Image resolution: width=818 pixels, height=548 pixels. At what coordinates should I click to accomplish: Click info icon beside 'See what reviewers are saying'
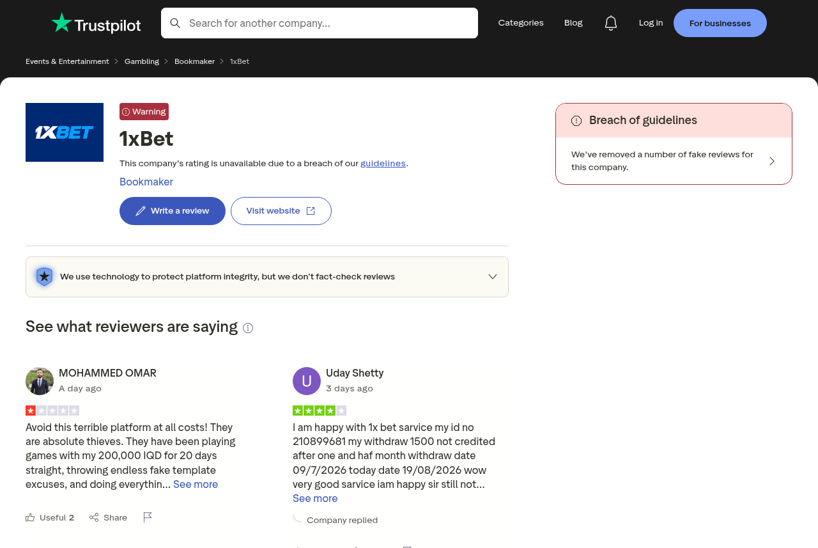pos(248,328)
